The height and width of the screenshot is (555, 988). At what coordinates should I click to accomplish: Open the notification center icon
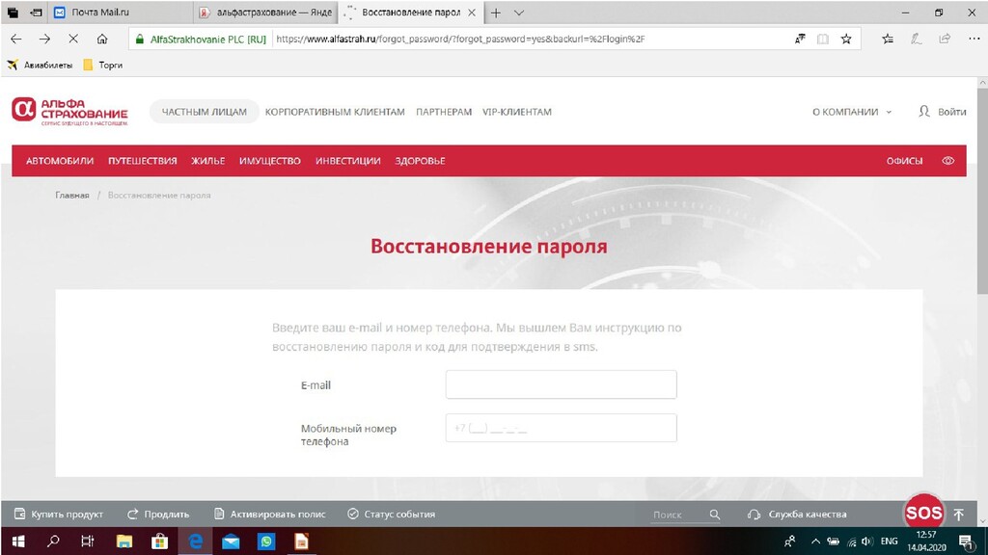[966, 542]
